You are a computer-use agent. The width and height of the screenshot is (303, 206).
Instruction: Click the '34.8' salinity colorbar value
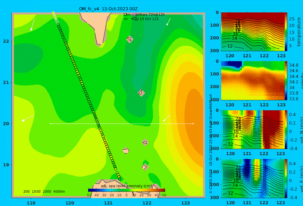click(294, 65)
